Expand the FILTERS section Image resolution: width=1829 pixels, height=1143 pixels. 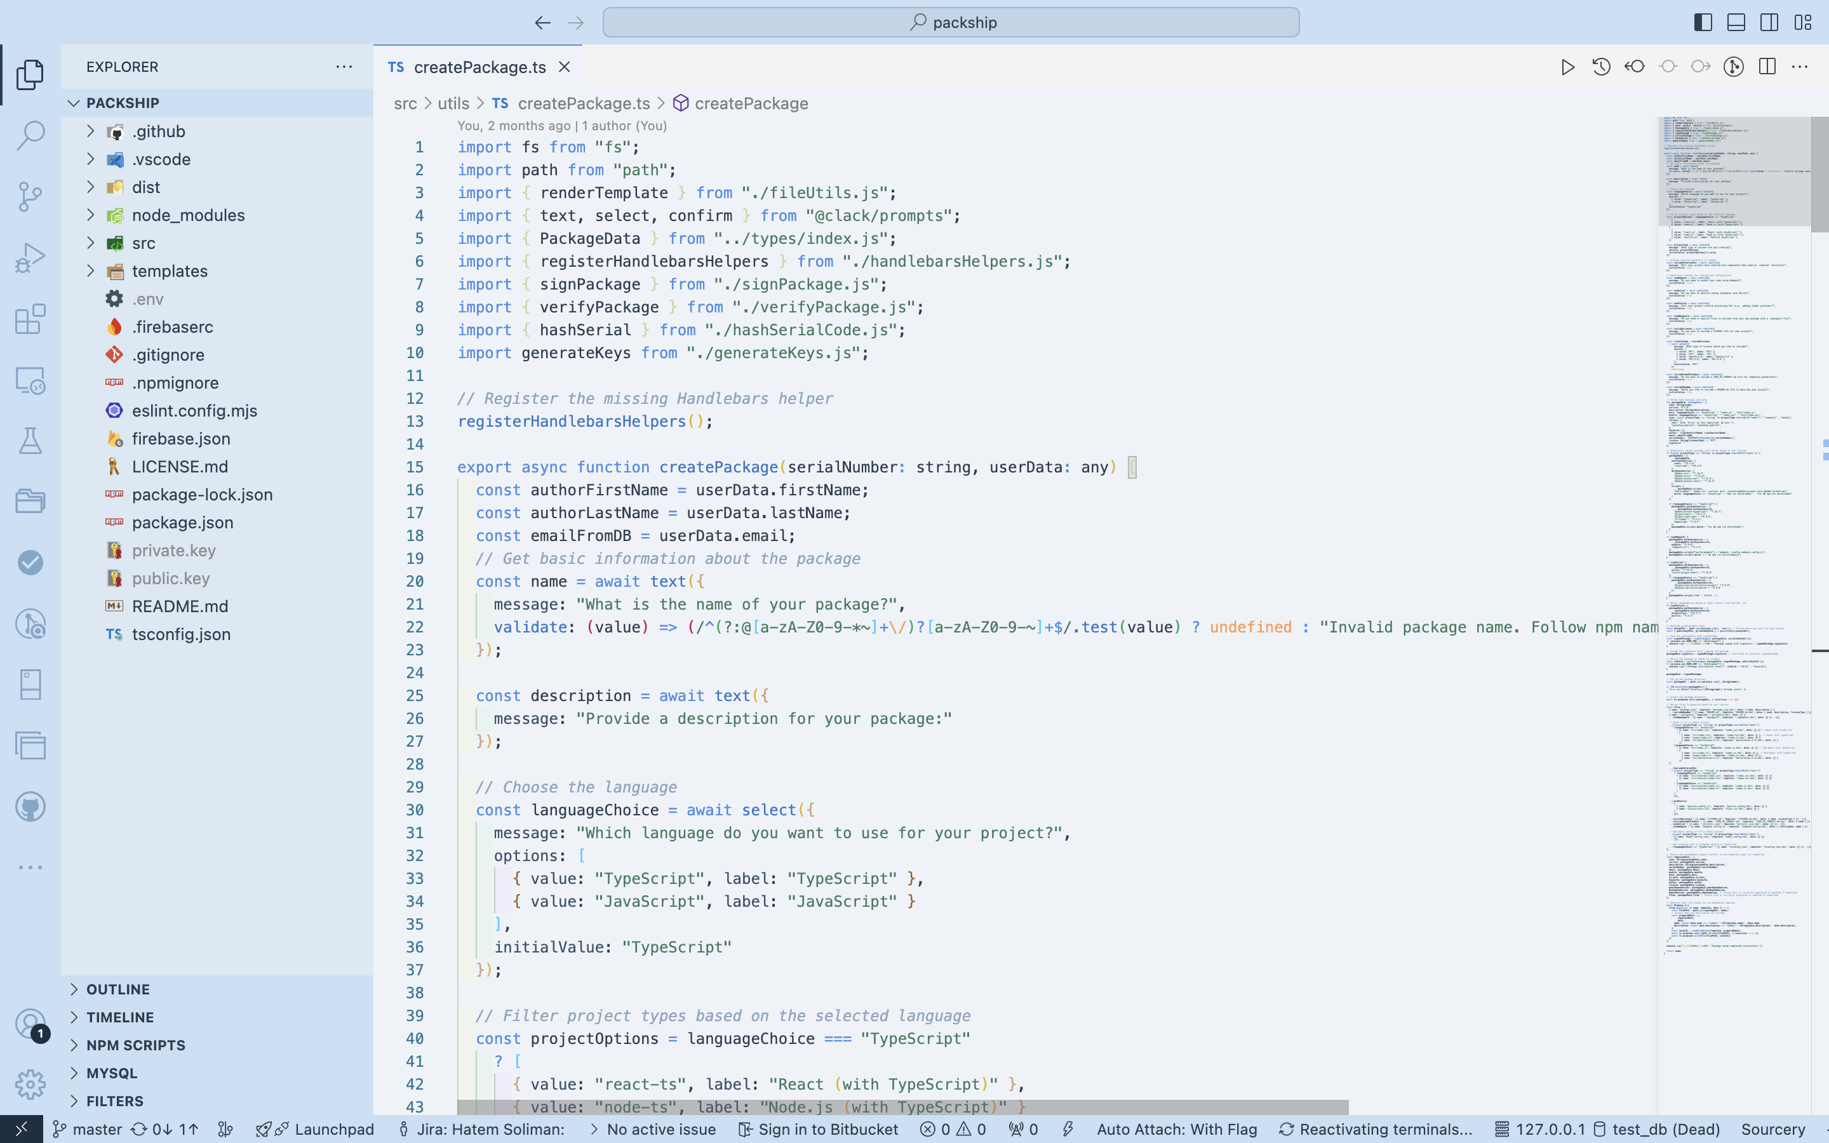click(217, 1102)
